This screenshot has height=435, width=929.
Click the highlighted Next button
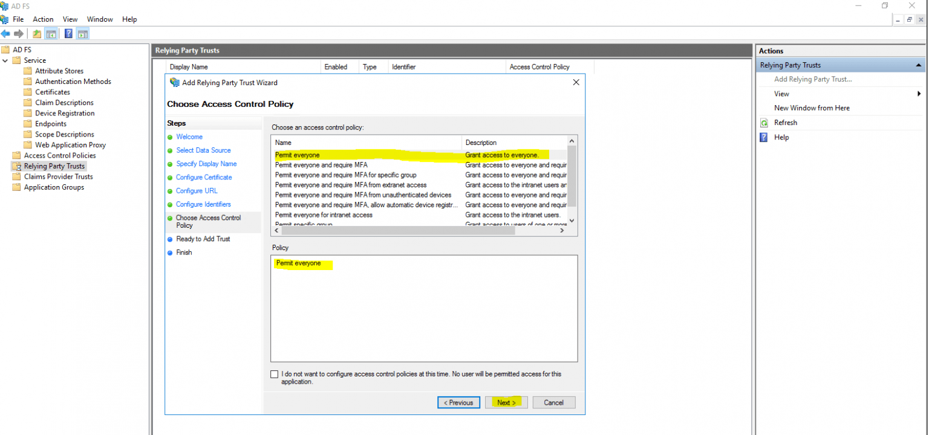[506, 402]
